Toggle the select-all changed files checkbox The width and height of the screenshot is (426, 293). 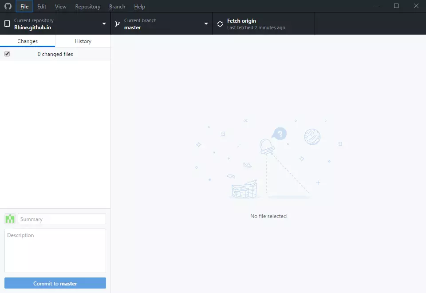coord(7,54)
